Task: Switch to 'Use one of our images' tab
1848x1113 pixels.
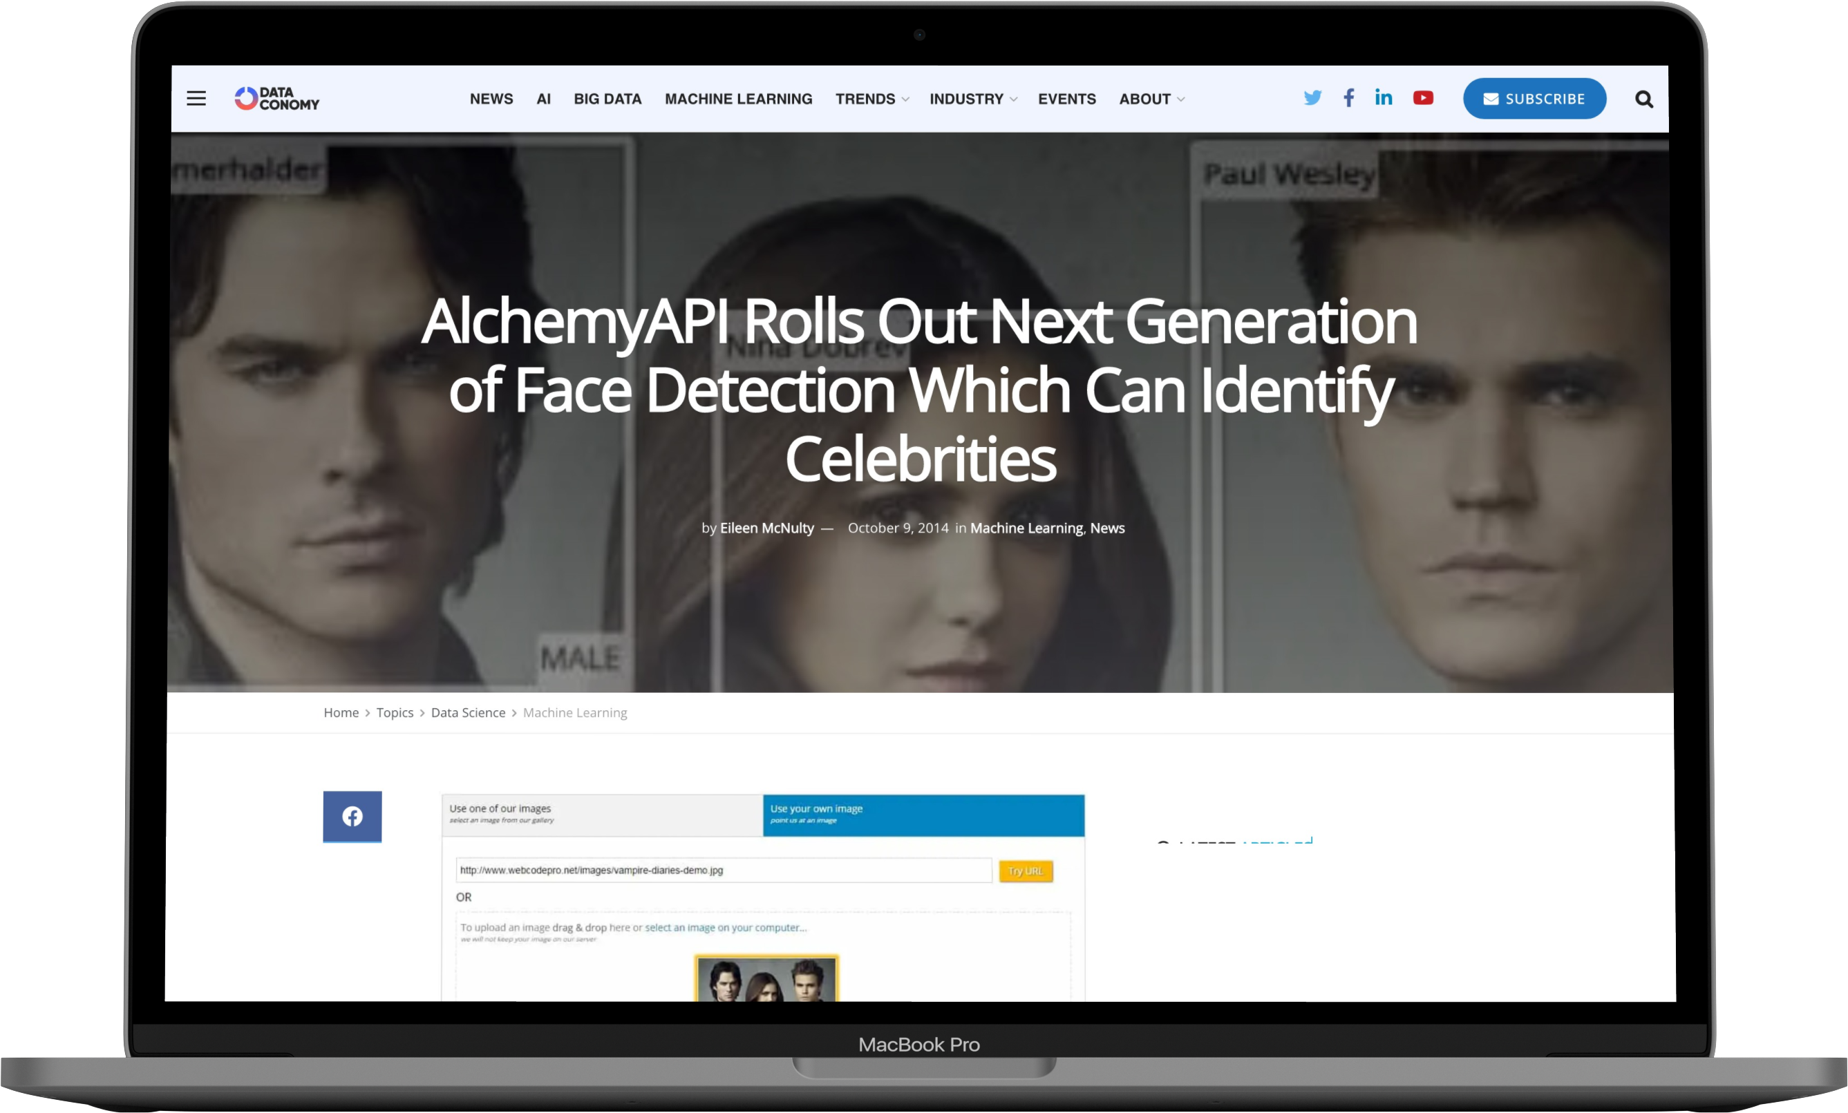Action: click(602, 815)
